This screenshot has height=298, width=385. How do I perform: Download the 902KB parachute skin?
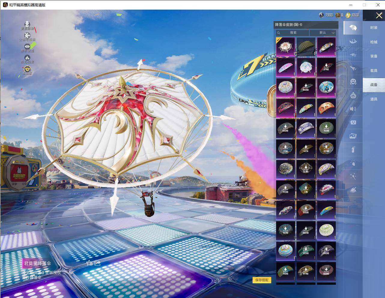306,230
